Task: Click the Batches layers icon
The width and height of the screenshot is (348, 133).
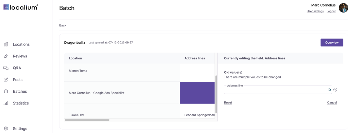Action: click(x=6, y=91)
